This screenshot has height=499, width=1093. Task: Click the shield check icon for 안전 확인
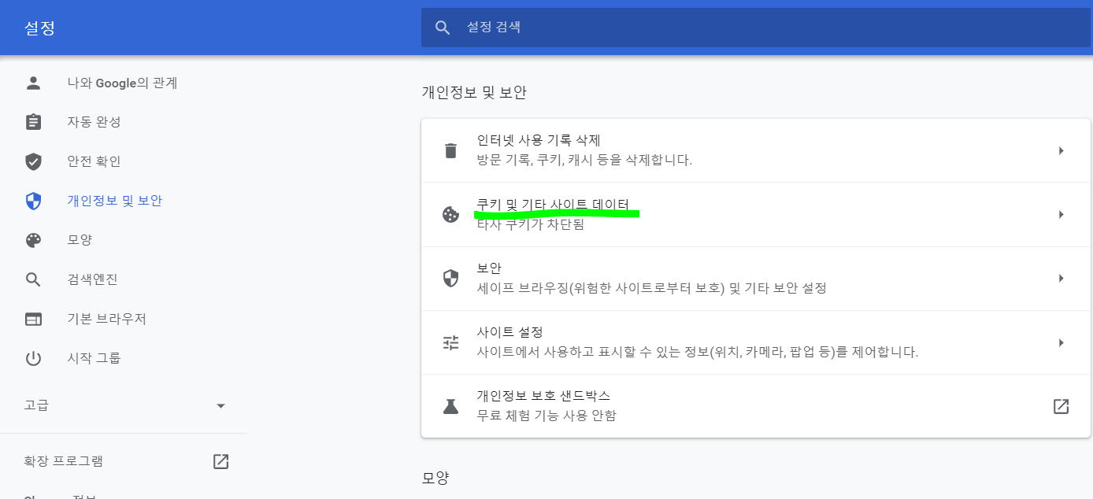tap(33, 161)
